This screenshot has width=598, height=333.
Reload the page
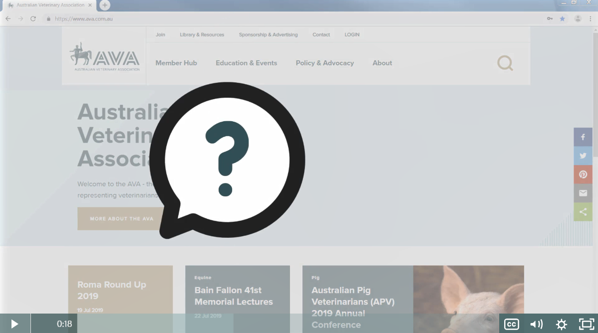(33, 18)
